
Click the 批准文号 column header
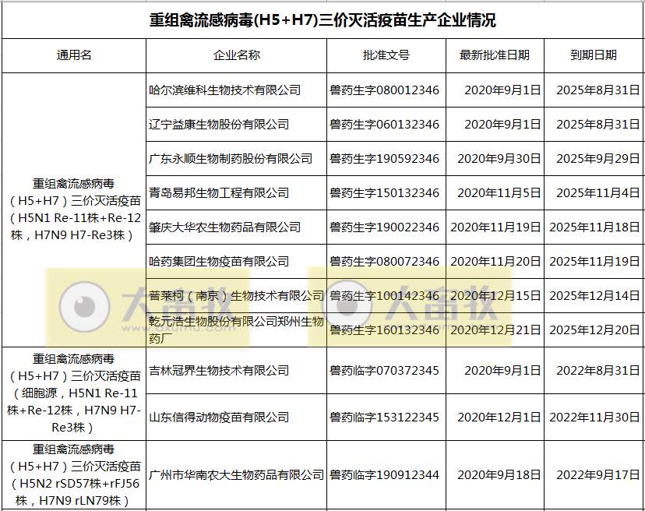click(385, 55)
